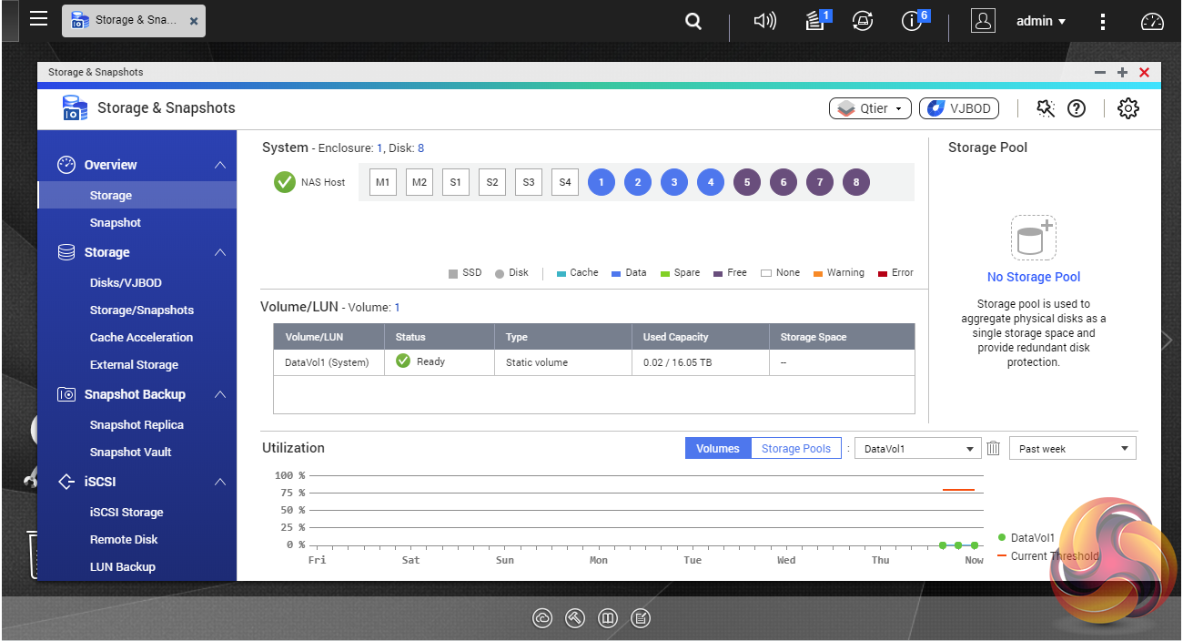Click the utilization trash delete icon

[994, 448]
